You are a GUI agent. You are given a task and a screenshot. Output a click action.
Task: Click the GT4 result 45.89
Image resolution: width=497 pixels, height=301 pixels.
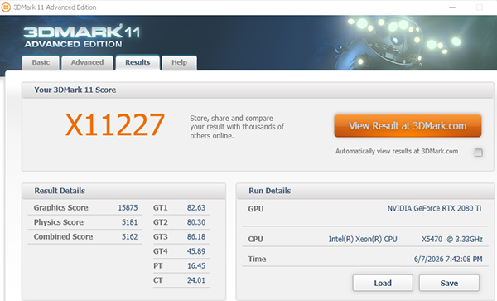(195, 251)
